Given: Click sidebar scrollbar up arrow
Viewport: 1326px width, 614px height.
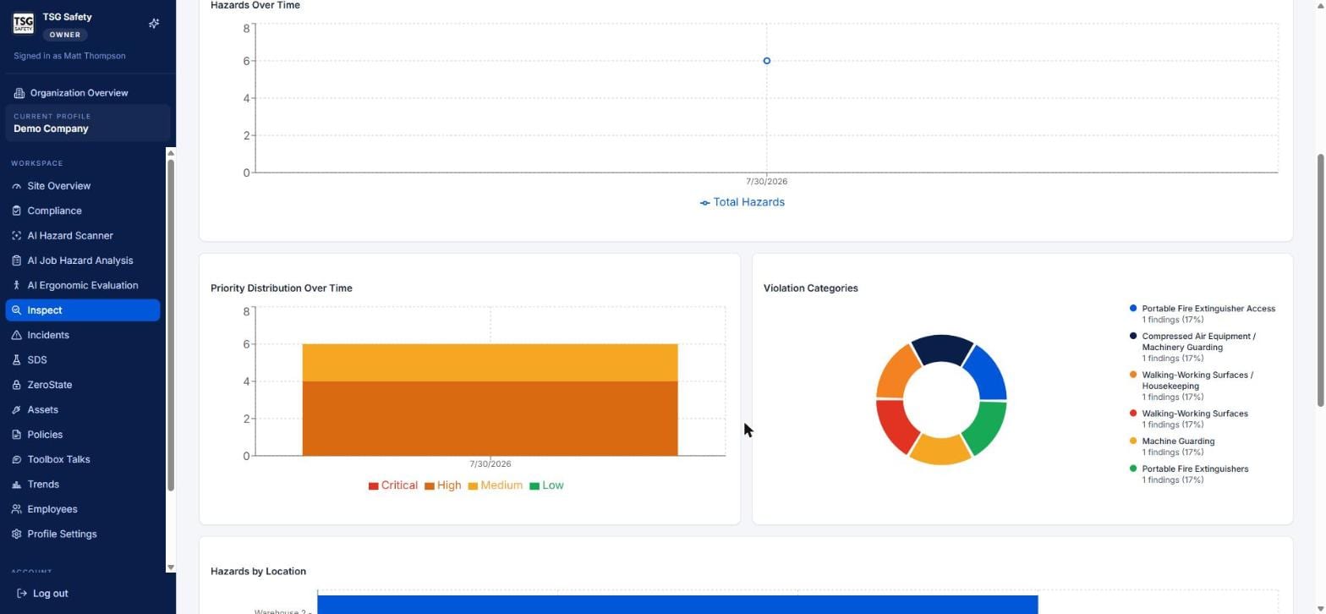Looking at the screenshot, I should coord(171,153).
